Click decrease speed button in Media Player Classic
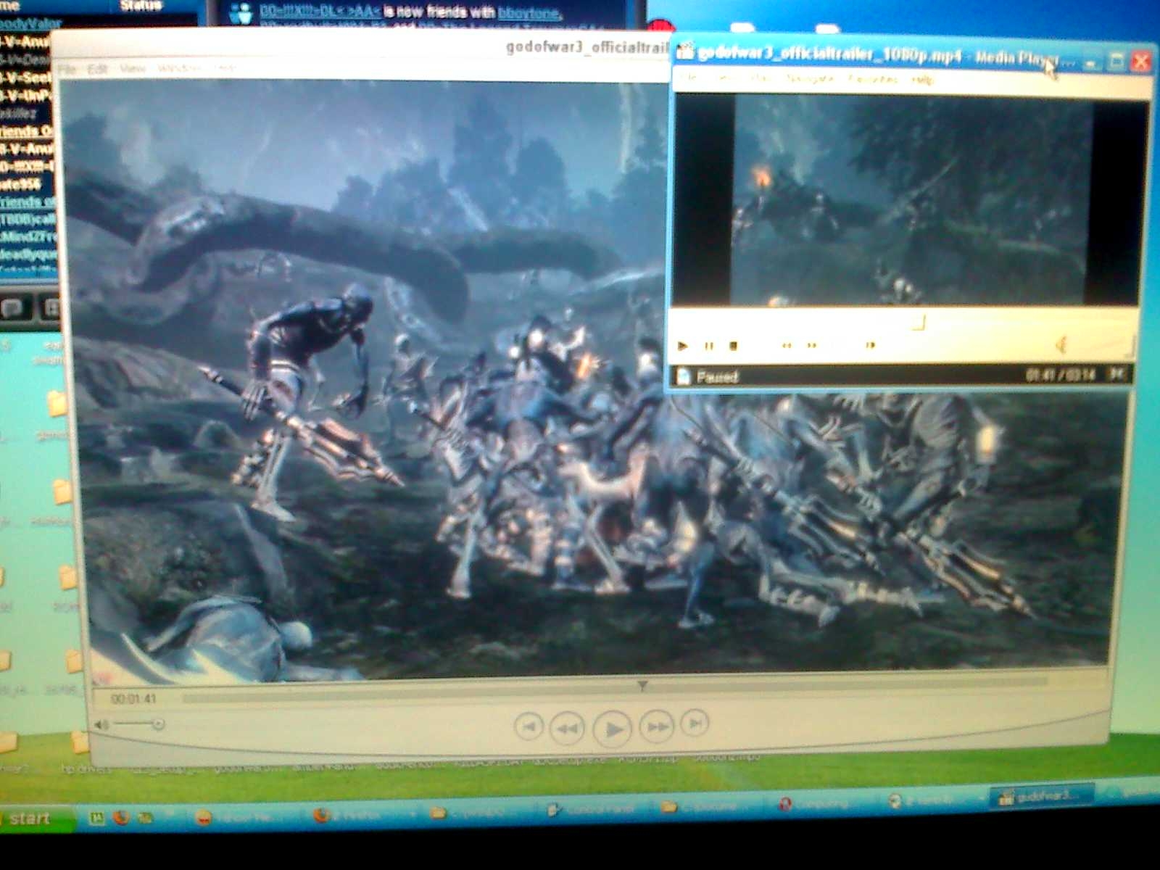This screenshot has height=870, width=1160. [787, 346]
